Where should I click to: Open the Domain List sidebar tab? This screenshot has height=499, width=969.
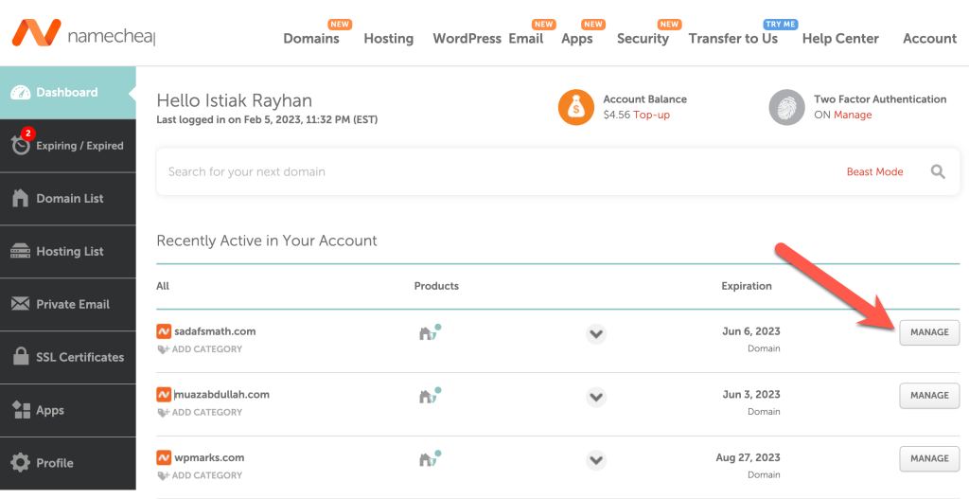pyautogui.click(x=68, y=199)
